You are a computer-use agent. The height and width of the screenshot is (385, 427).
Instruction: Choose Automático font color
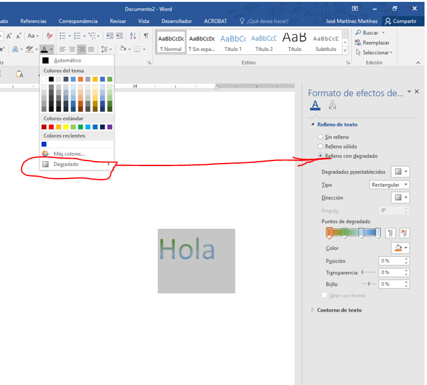77,60
